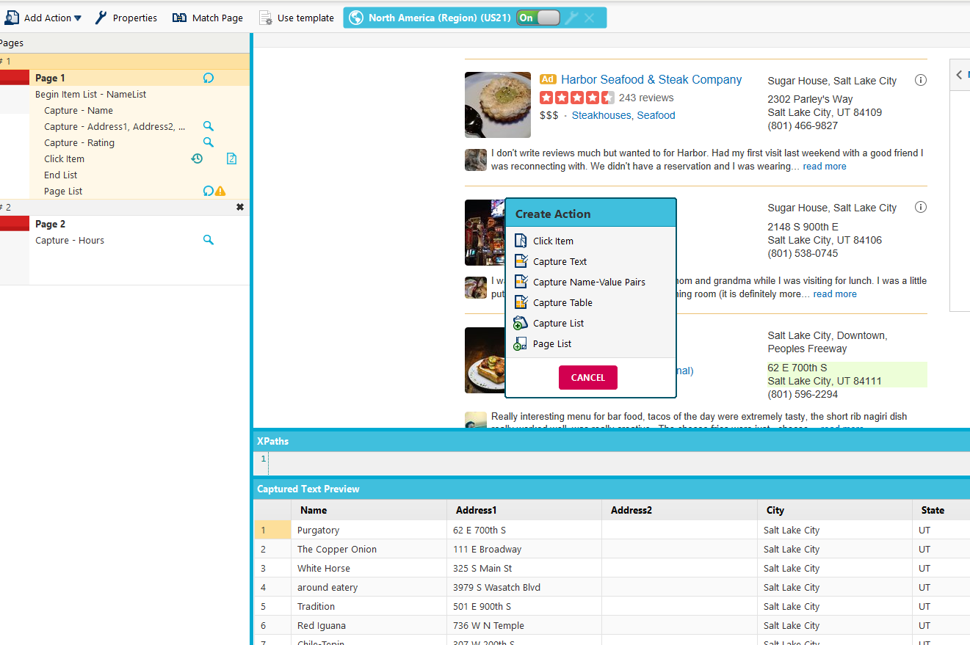Click the Harbor star rating
The height and width of the screenshot is (645, 970).
pos(577,98)
